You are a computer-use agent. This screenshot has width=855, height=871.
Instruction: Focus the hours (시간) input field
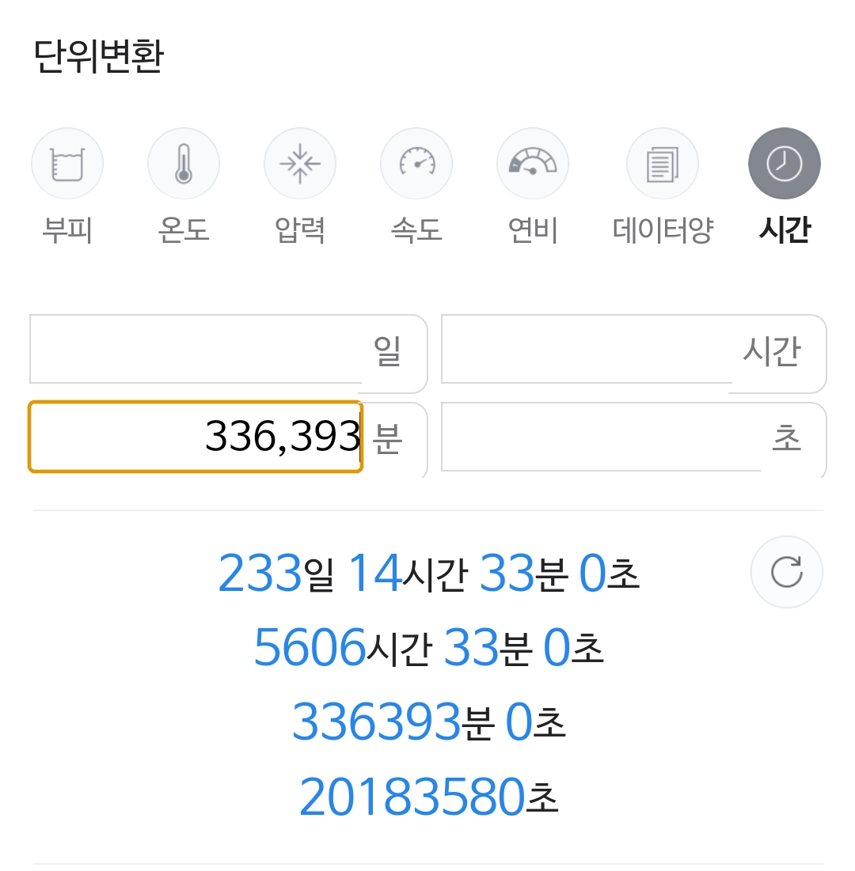[x=587, y=350]
